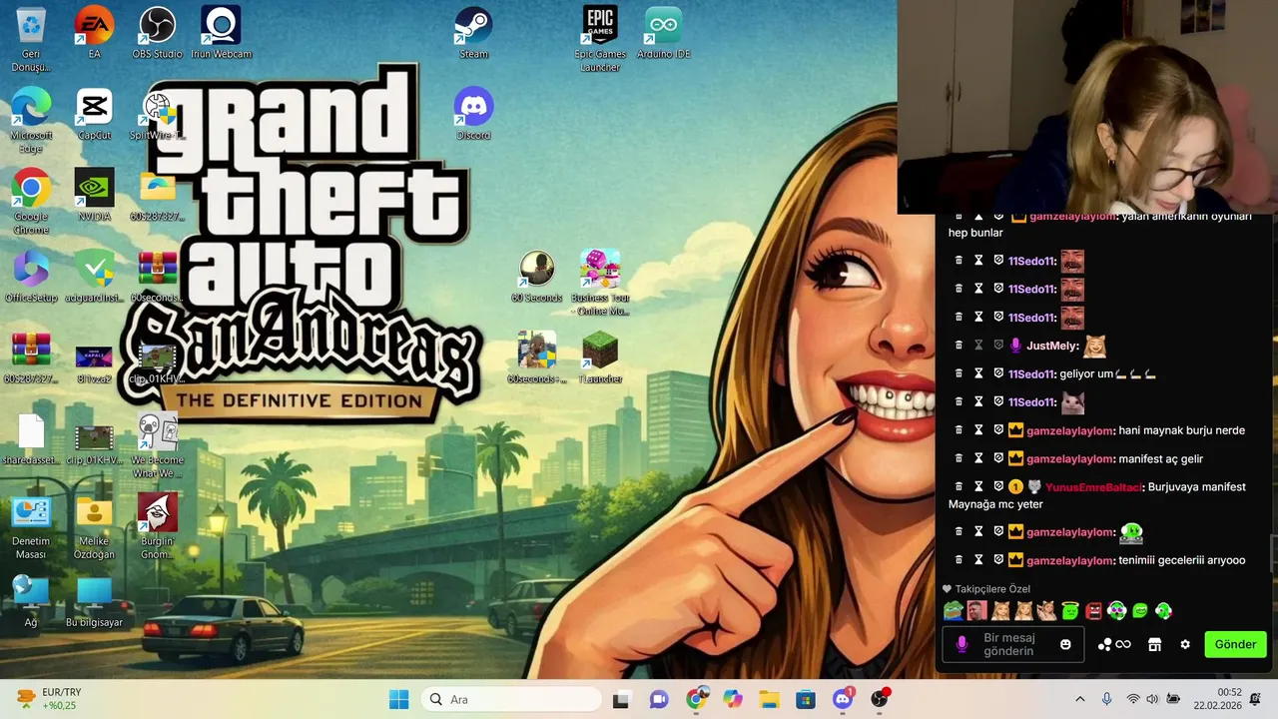
Task: Open Microsoft Store from the taskbar
Action: tap(806, 699)
